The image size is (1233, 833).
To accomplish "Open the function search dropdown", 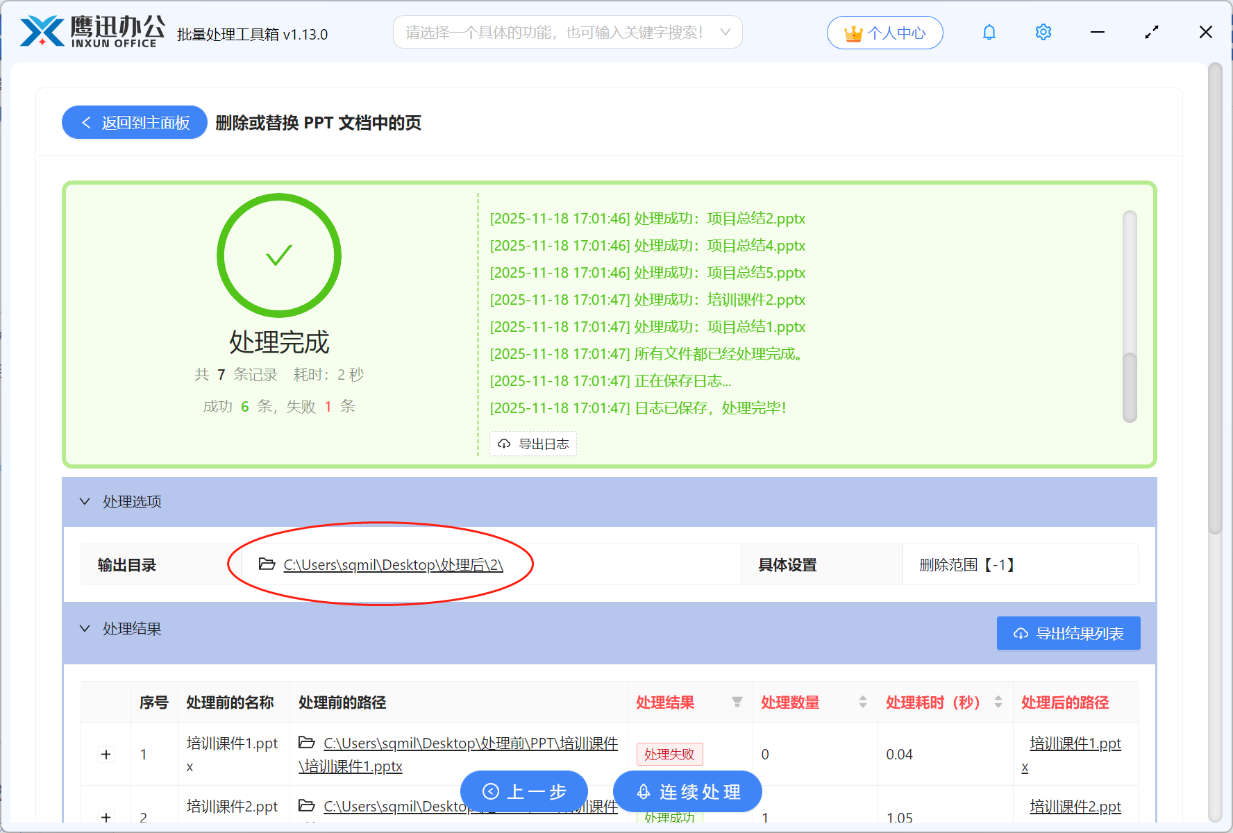I will (x=725, y=32).
